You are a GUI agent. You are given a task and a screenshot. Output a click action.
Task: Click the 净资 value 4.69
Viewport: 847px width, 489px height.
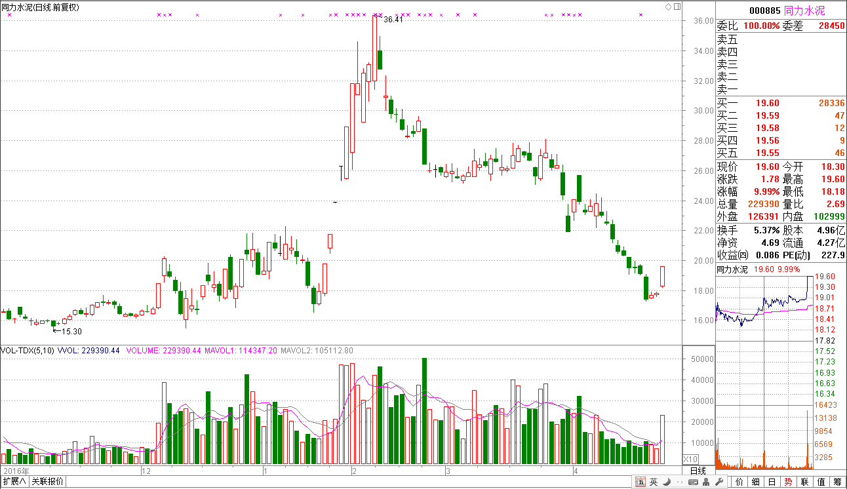(x=770, y=243)
